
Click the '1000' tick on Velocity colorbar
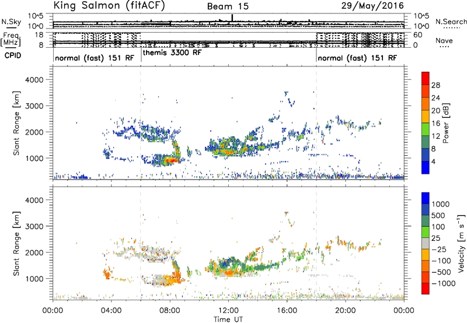tap(441, 204)
